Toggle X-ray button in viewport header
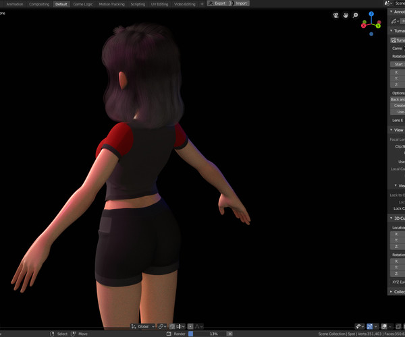The width and height of the screenshot is (405, 337). tap(398, 327)
